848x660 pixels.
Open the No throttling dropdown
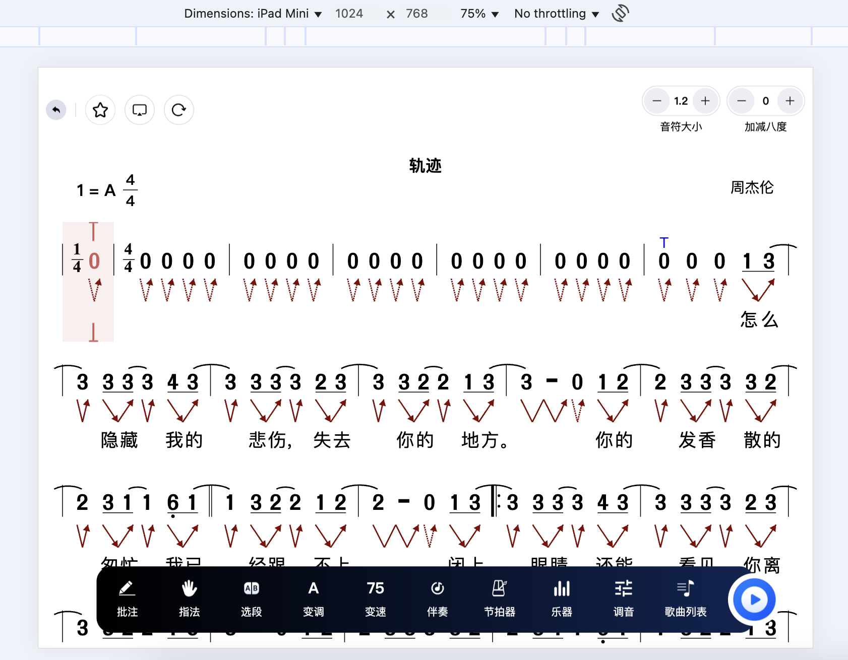557,14
